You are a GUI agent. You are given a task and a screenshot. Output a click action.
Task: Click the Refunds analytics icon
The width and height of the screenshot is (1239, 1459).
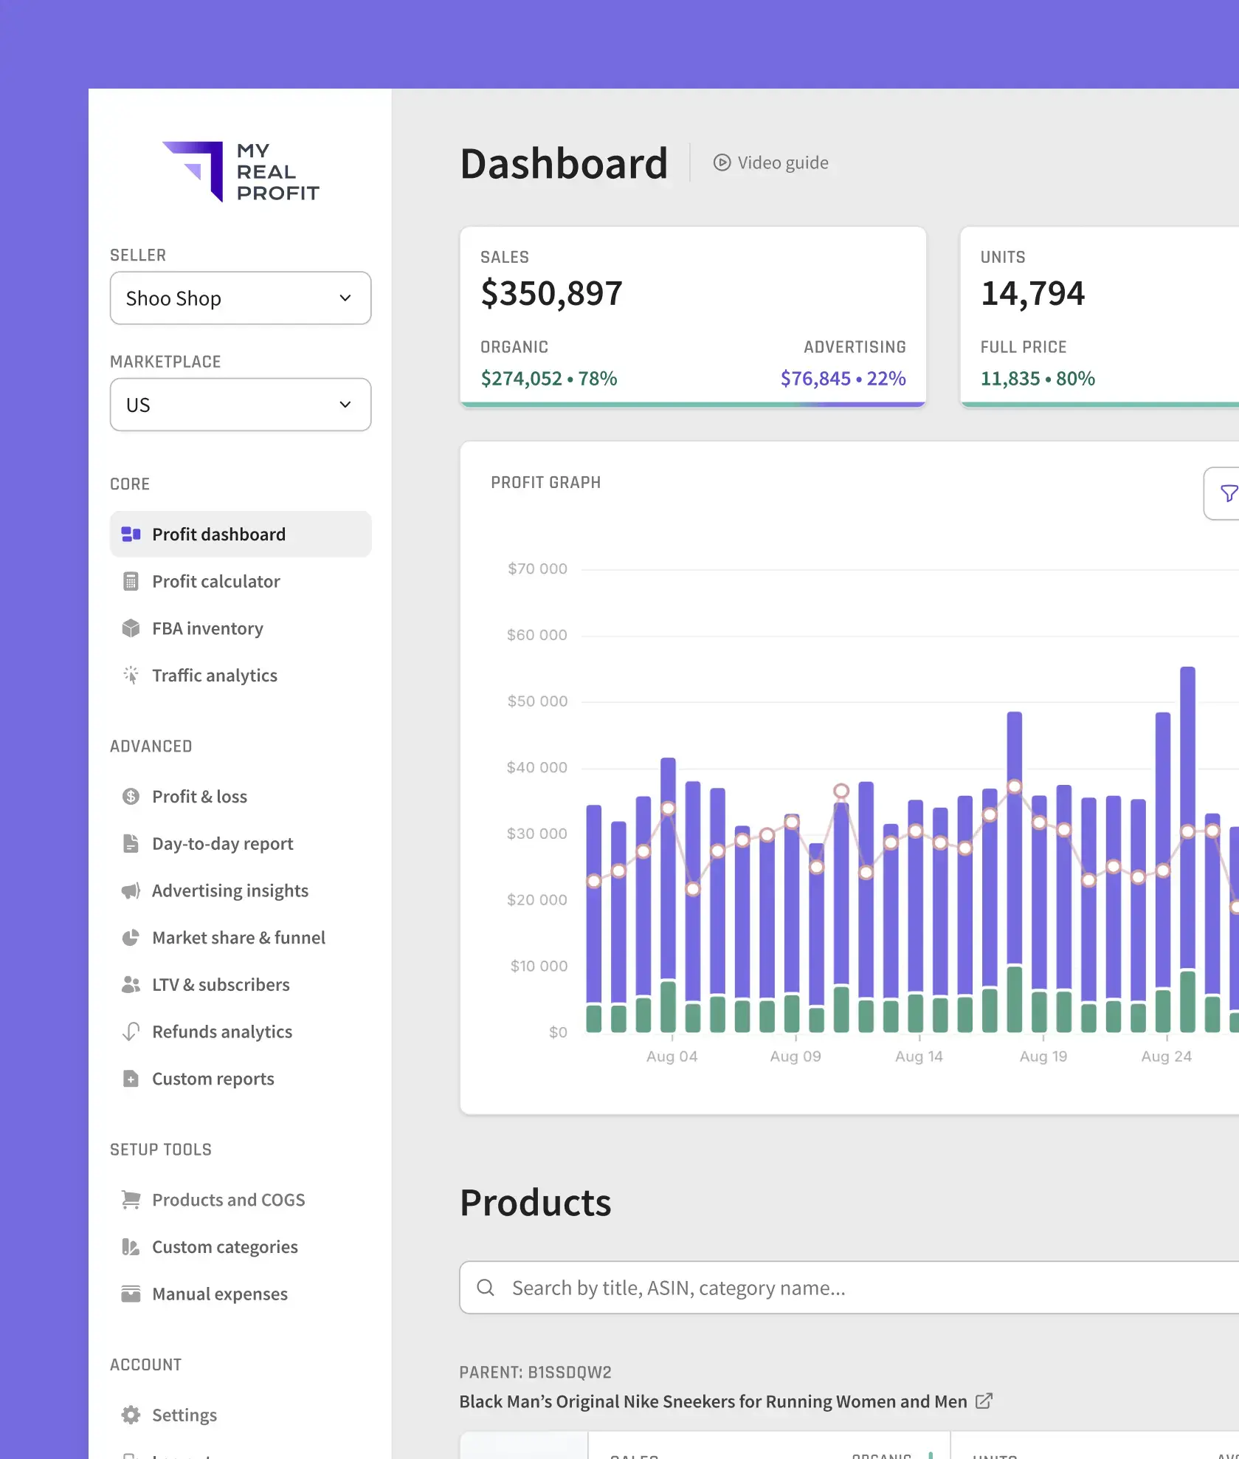pyautogui.click(x=131, y=1032)
